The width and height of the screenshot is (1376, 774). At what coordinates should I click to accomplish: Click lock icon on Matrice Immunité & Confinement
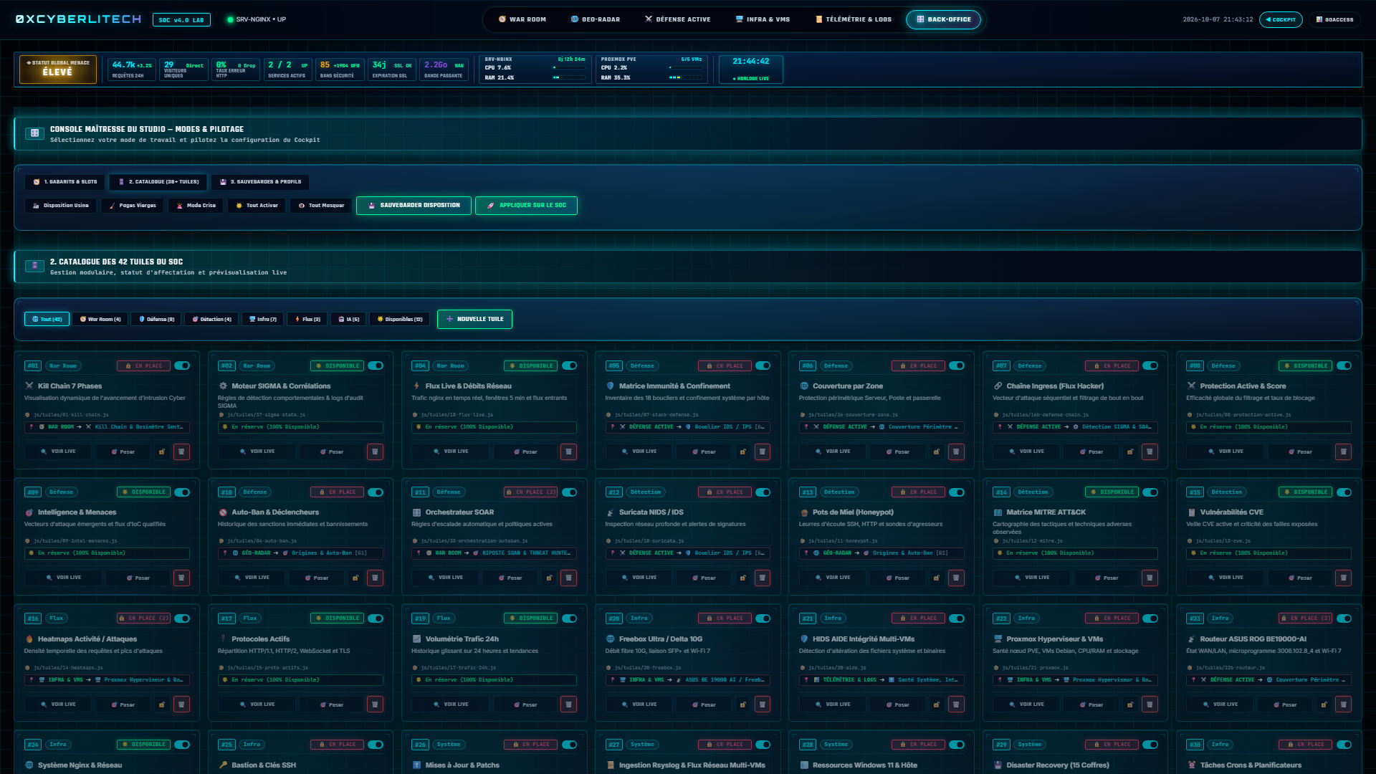click(743, 451)
